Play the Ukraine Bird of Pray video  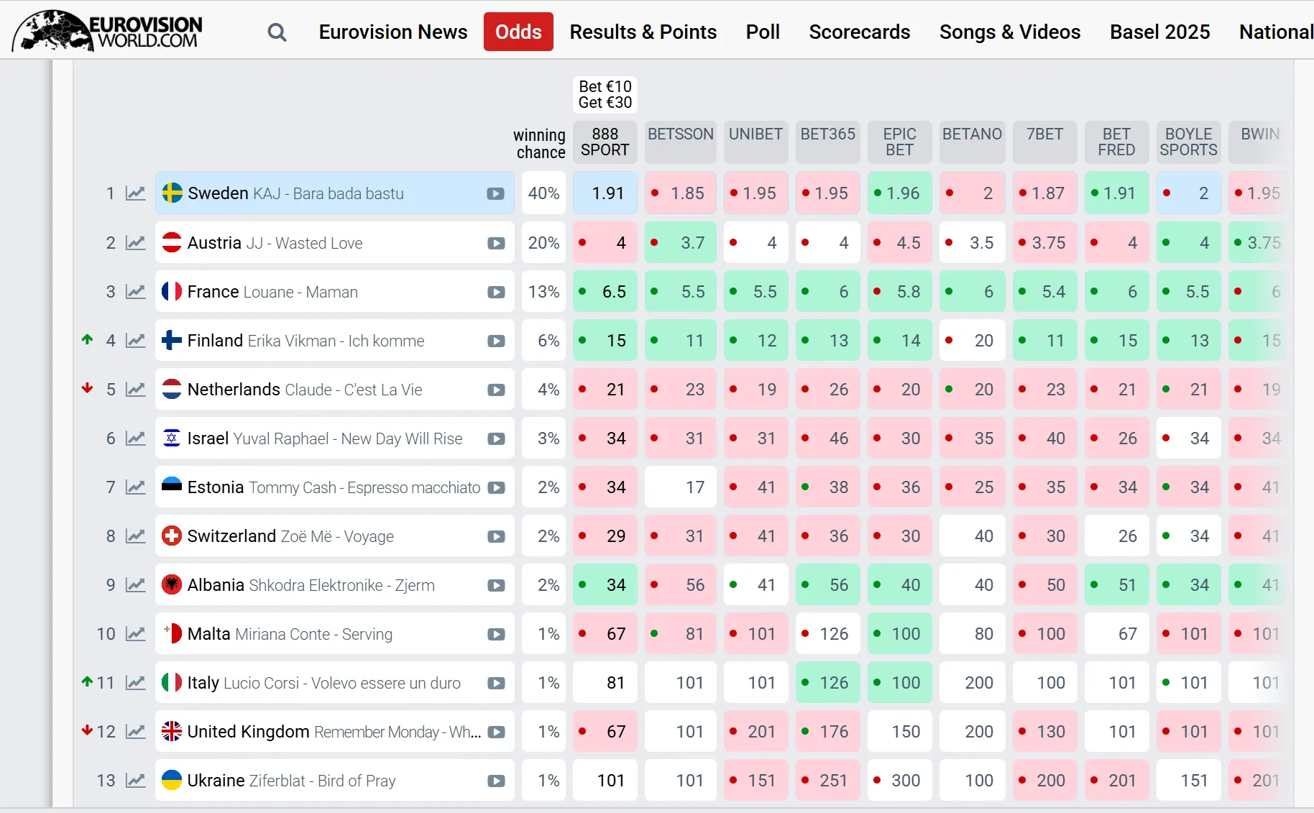[x=496, y=781]
